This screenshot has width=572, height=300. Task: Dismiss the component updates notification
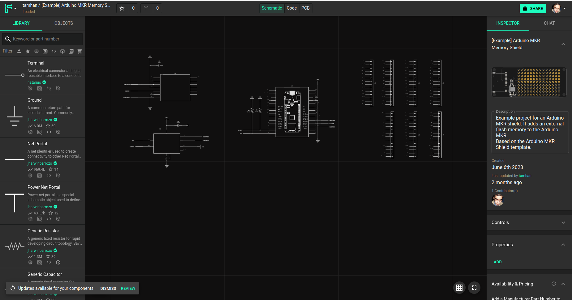point(108,288)
